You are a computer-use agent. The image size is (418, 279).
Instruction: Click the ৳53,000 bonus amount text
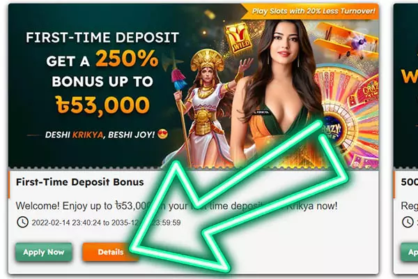[x=102, y=105]
